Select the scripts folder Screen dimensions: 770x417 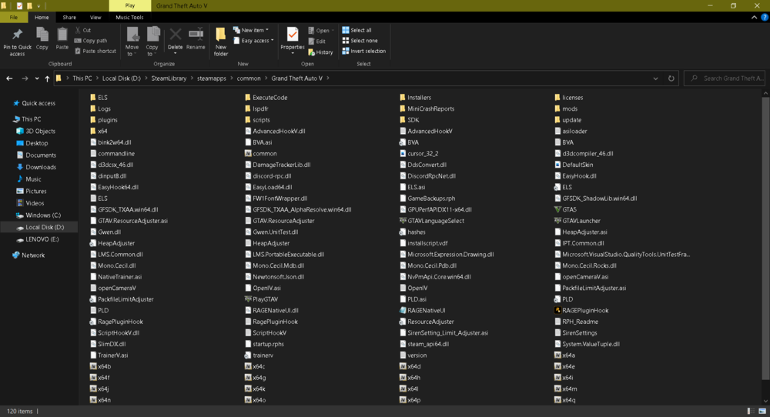click(257, 120)
